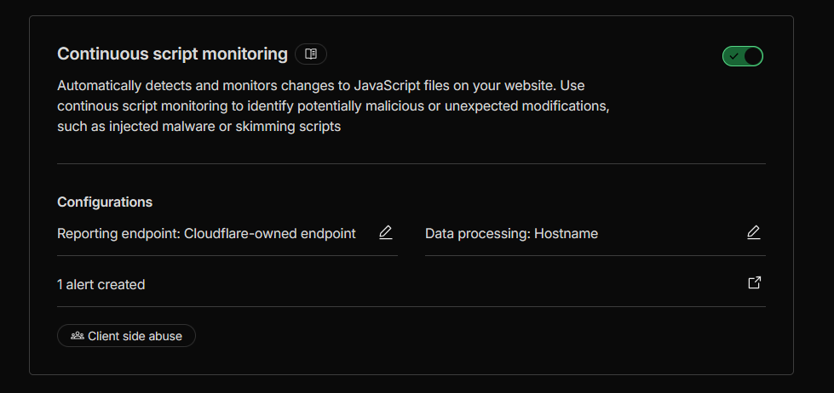This screenshot has width=834, height=393.
Task: Disable Continuous script monitoring toggle
Action: (x=743, y=56)
